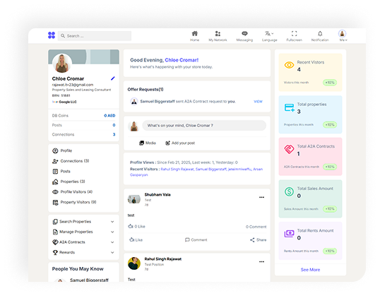Open three-dot menu on Shubham Vala's post
The width and height of the screenshot is (380, 296).
pos(261,197)
